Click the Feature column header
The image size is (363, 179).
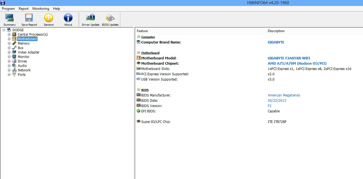coord(200,31)
